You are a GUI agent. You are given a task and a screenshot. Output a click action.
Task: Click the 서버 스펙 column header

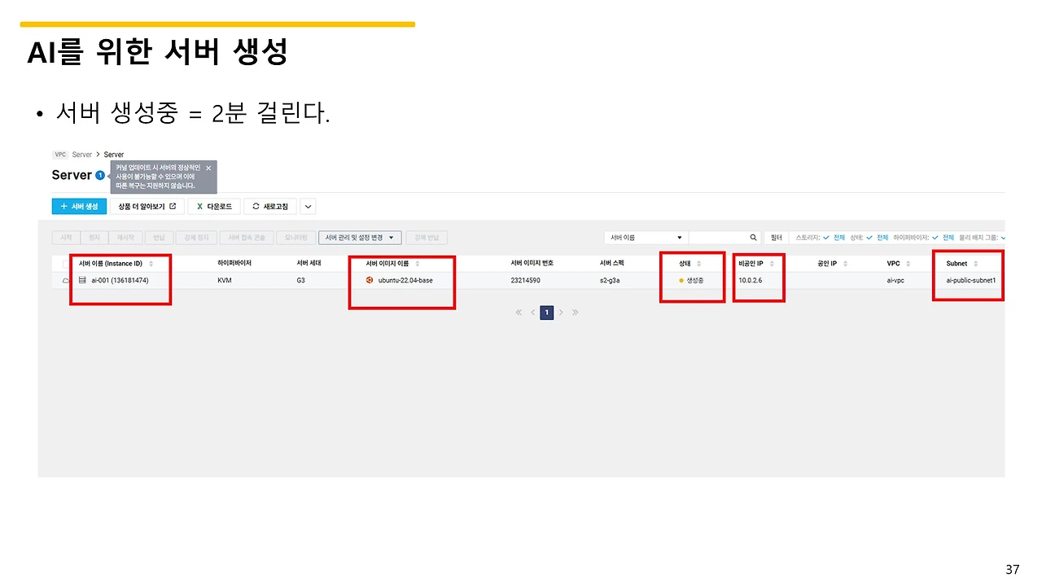point(611,264)
